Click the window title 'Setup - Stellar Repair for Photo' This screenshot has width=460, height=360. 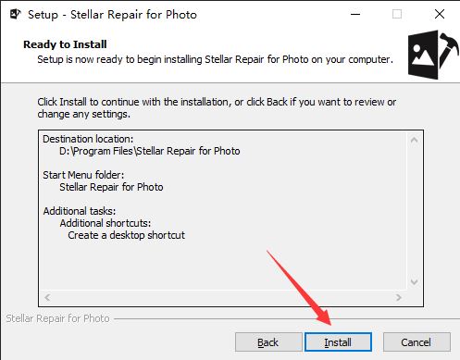[x=112, y=15]
